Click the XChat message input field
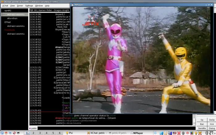 117,129
